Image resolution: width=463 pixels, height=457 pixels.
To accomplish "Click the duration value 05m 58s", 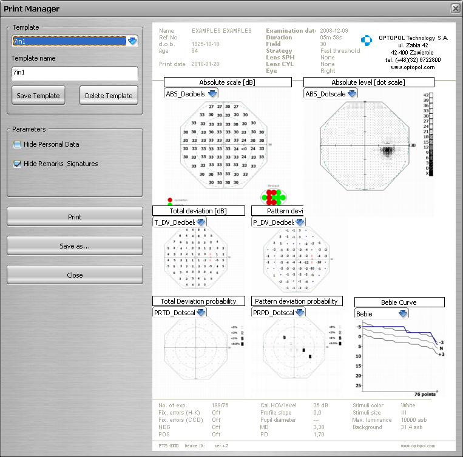I will click(331, 38).
